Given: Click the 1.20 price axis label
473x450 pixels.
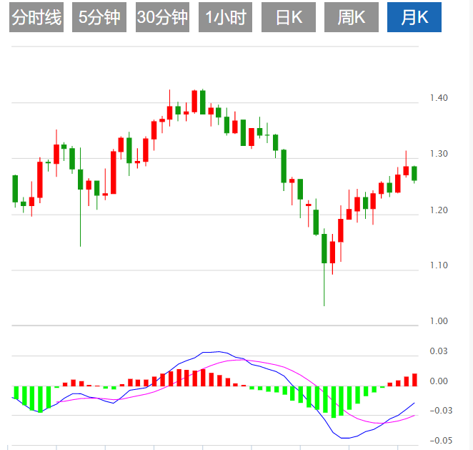Looking at the screenshot, I should pos(439,210).
